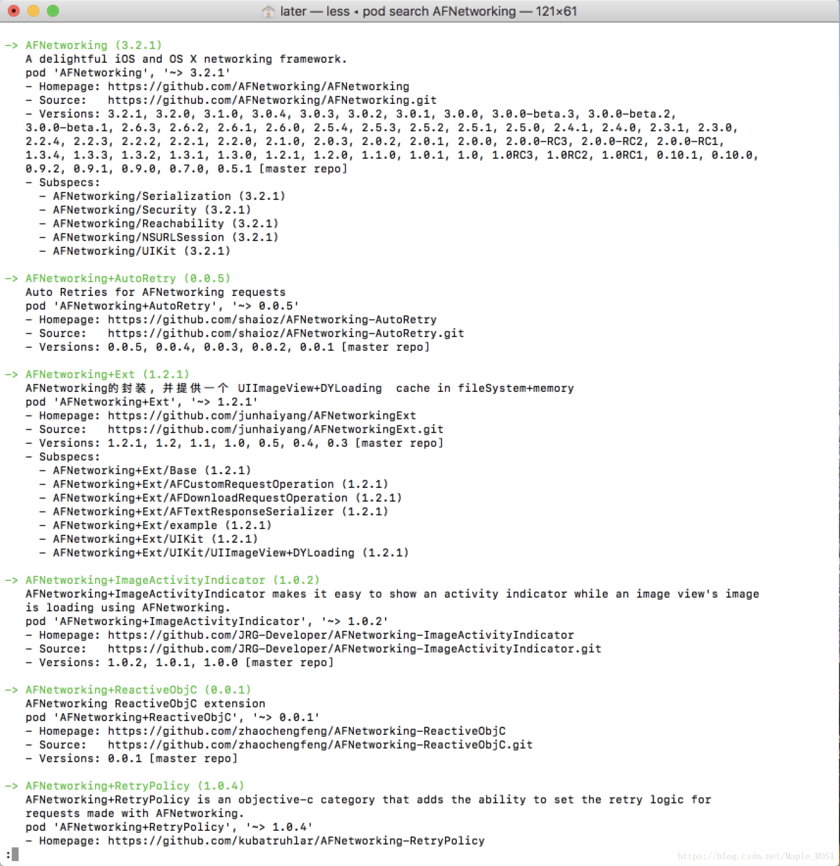Click the line pod 'AFNetworking', '~> 3.2.1'
The width and height of the screenshot is (840, 866).
(x=128, y=72)
